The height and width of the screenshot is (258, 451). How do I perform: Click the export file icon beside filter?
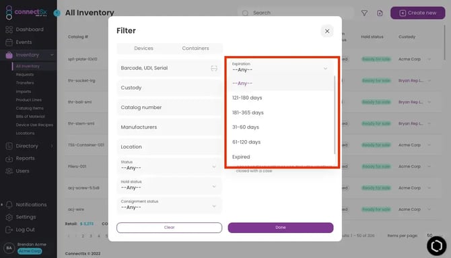380,13
